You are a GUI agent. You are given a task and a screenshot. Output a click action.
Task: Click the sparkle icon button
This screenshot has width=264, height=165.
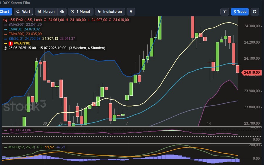[225, 12]
